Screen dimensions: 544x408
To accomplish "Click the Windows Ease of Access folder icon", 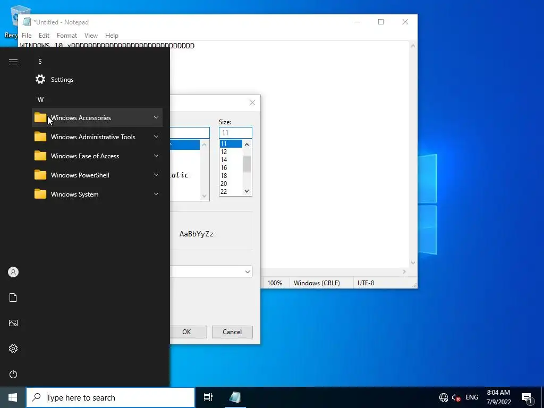I will click(x=40, y=156).
